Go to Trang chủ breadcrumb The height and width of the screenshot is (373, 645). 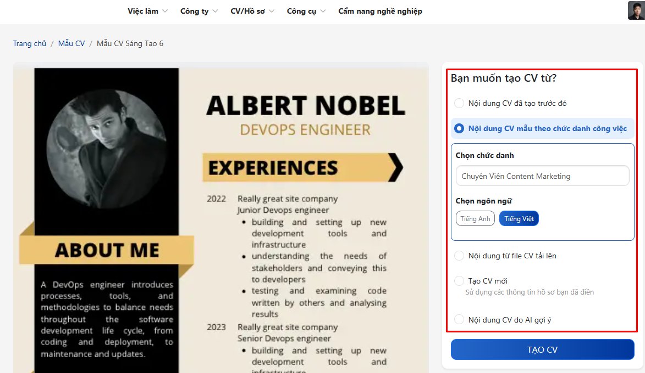click(30, 43)
